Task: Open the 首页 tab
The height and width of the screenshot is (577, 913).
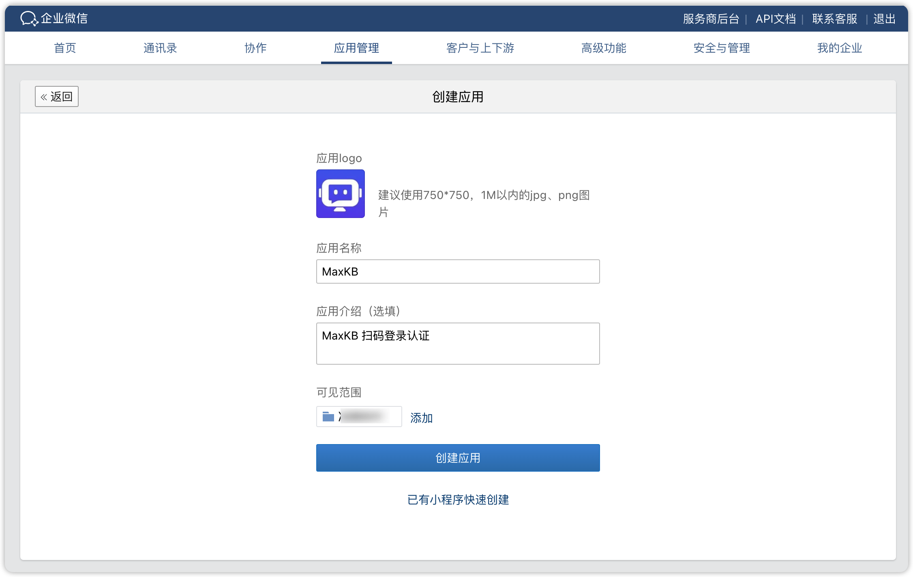Action: [x=65, y=48]
